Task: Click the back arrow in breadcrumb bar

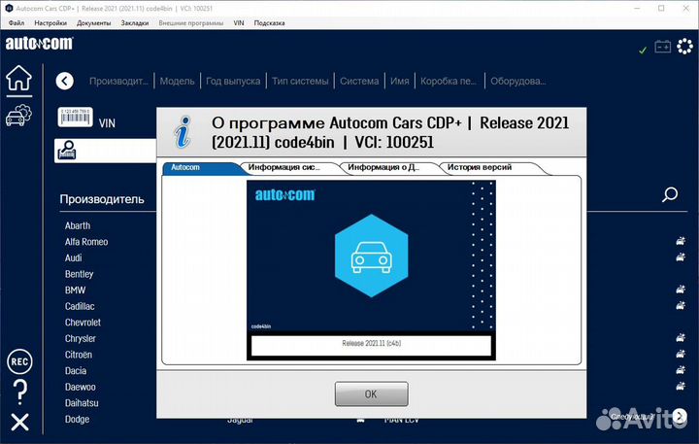Action: coord(65,81)
